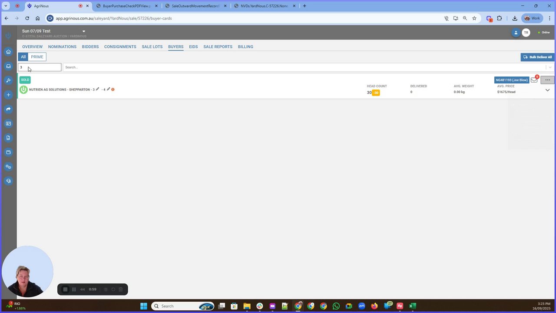Click the $1675/Head average price value
Screen dimensions: 556x313
pos(506,92)
